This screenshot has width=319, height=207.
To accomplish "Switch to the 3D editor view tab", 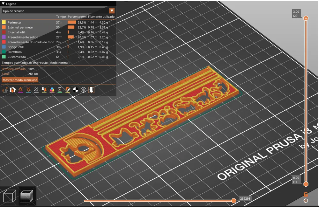I will 10,196.
